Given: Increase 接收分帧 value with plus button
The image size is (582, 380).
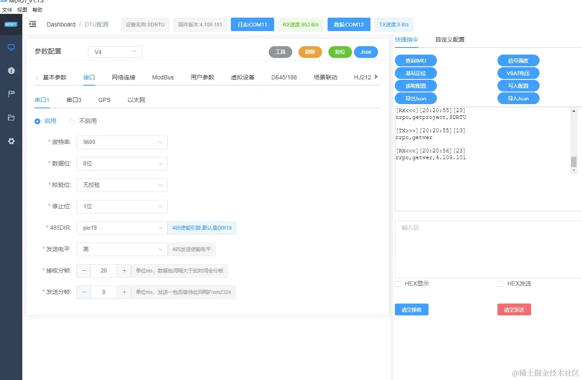Looking at the screenshot, I should (124, 271).
